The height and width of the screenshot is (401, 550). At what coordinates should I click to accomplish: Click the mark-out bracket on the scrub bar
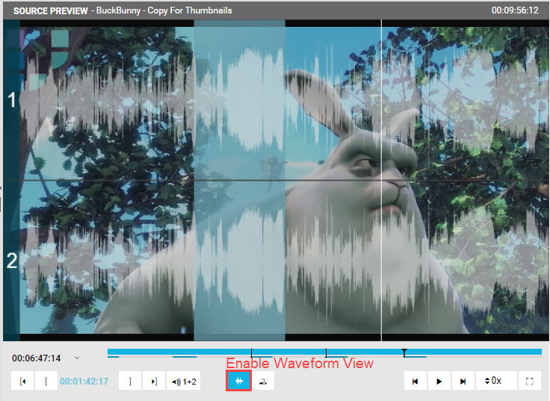tap(326, 352)
